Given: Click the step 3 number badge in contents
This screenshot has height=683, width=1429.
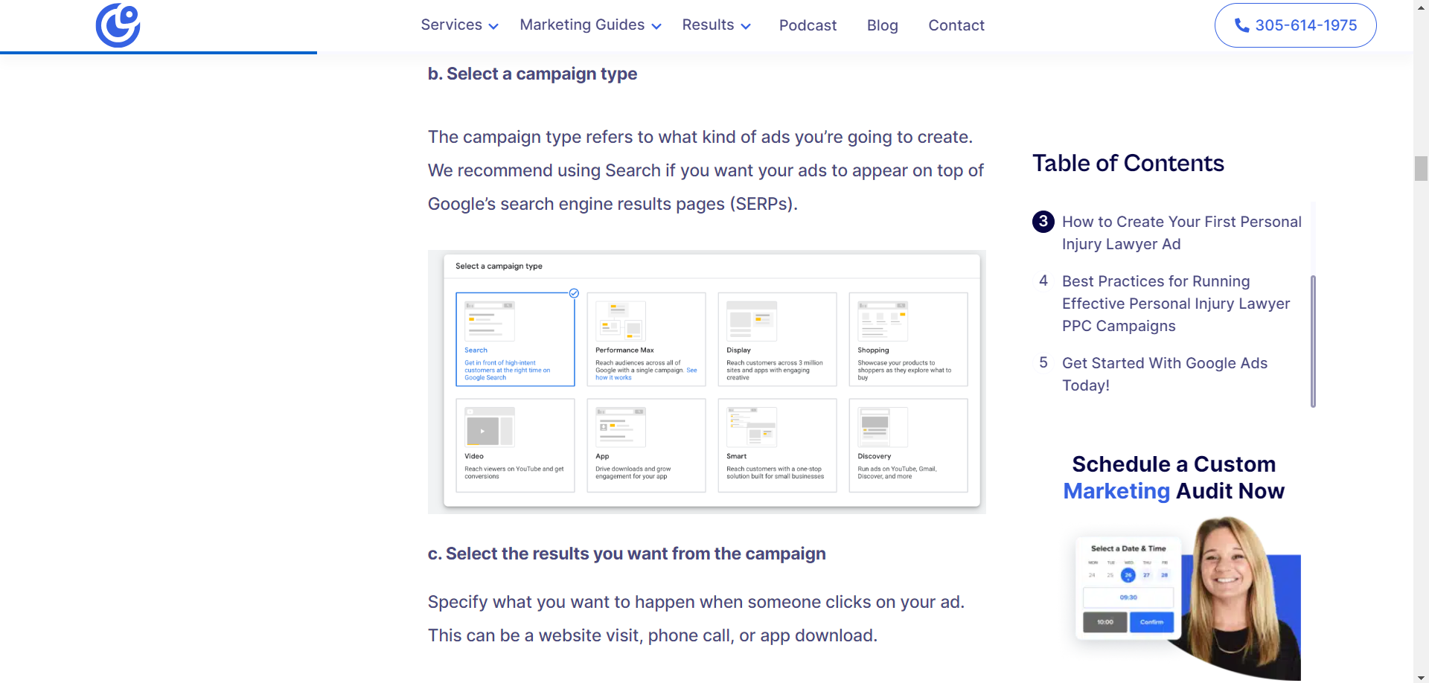Looking at the screenshot, I should click(x=1043, y=222).
